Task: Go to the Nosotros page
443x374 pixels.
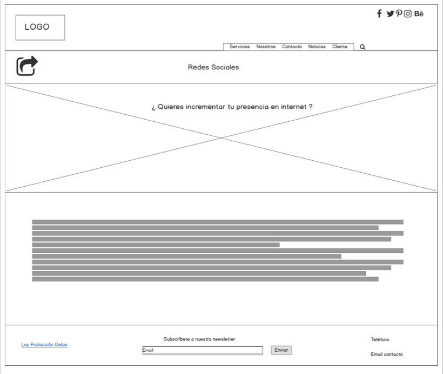Action: [x=266, y=47]
